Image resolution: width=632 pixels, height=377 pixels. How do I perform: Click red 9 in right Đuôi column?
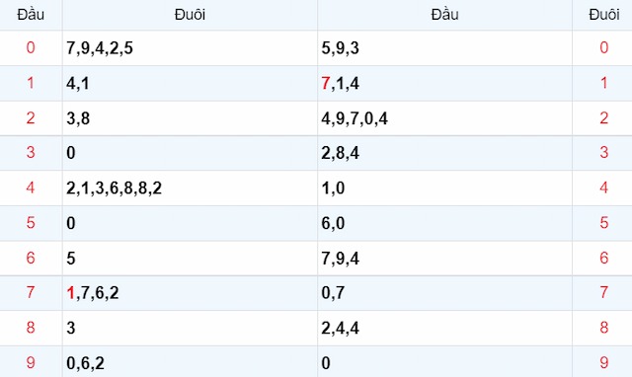(603, 362)
